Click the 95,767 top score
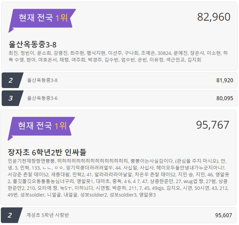Screen dimensions: 239x225 pyautogui.click(x=213, y=125)
